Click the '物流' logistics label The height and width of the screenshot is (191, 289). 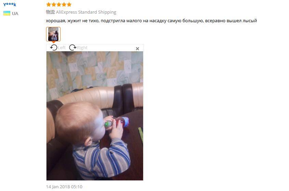pyautogui.click(x=50, y=12)
